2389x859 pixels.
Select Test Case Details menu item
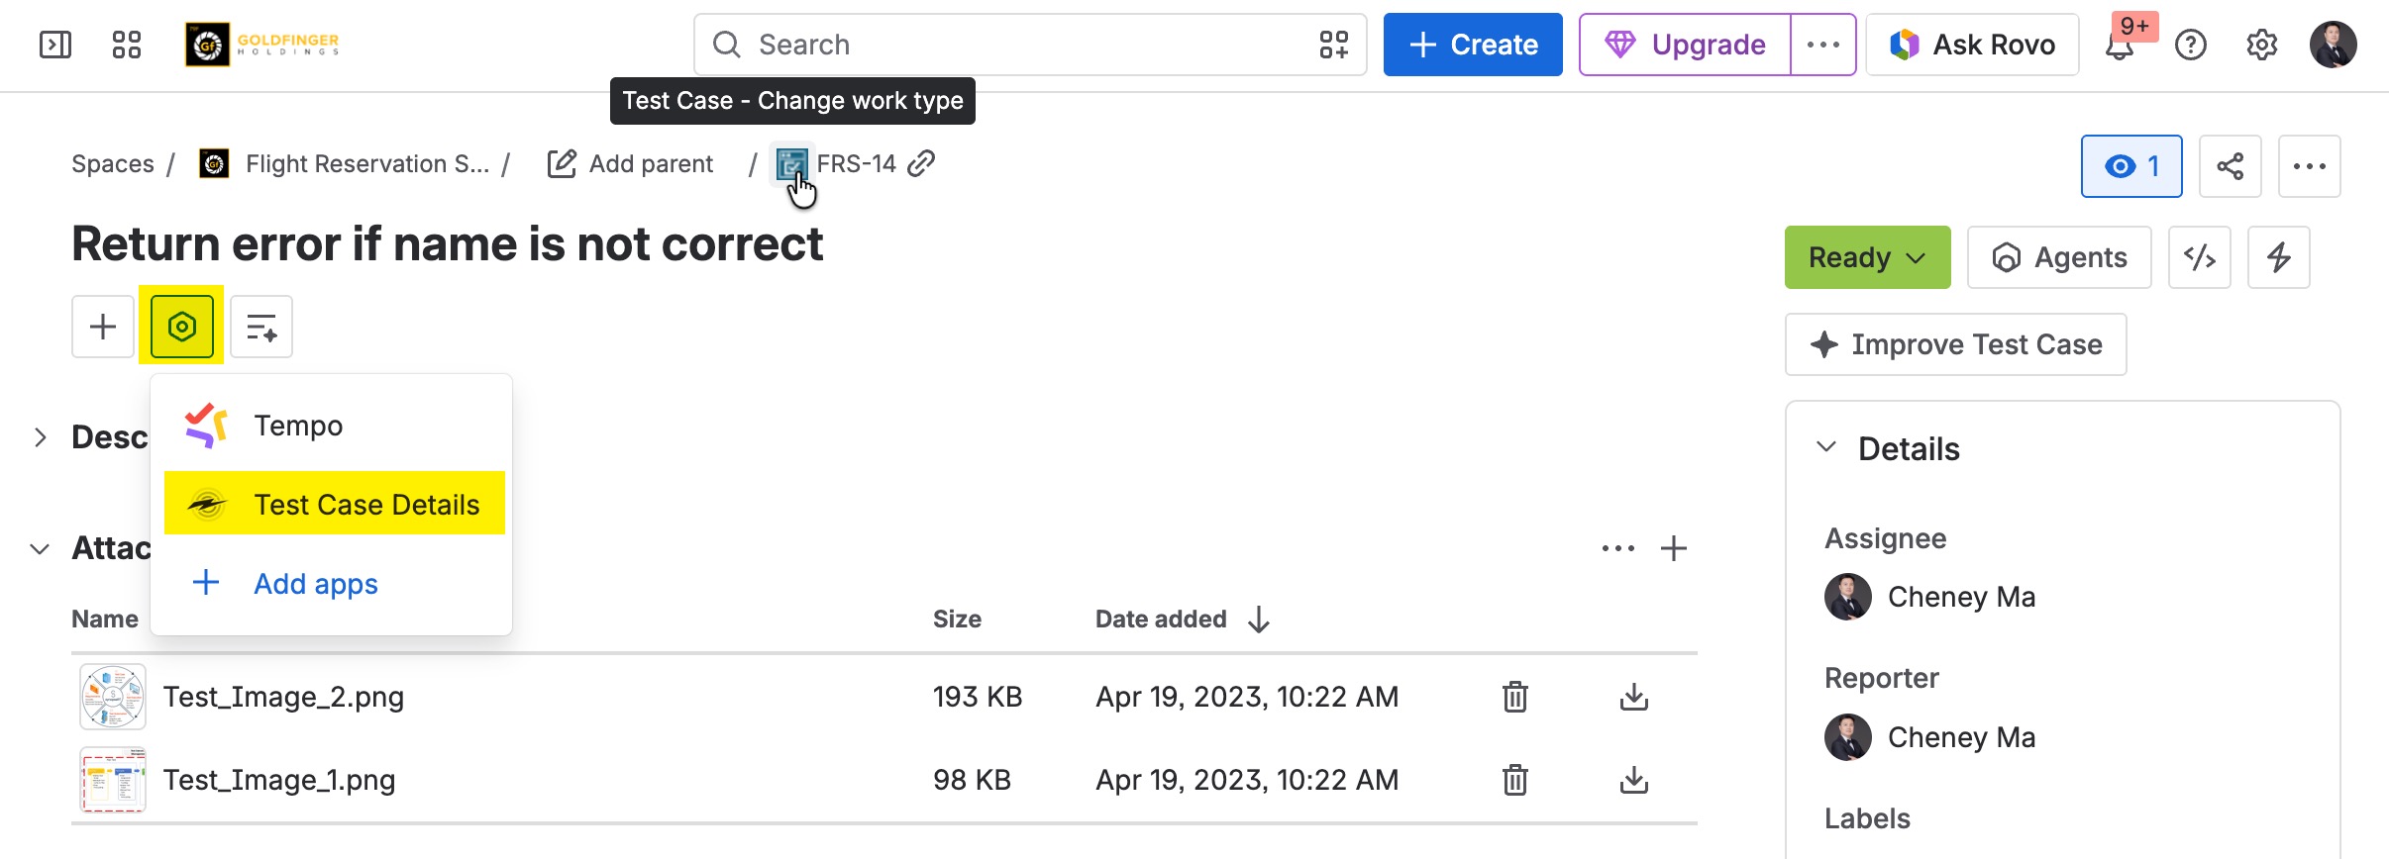pos(335,505)
